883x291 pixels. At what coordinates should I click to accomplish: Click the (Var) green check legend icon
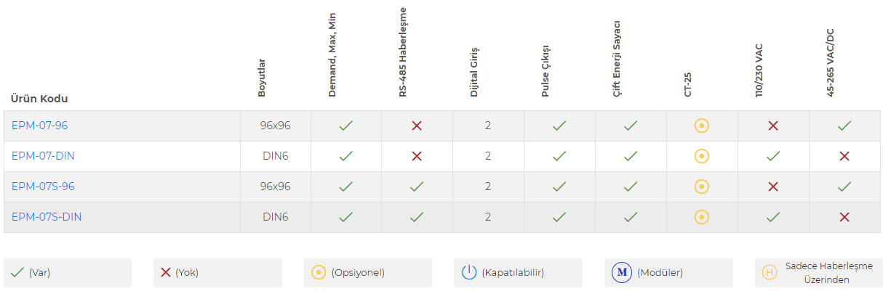coord(17,273)
